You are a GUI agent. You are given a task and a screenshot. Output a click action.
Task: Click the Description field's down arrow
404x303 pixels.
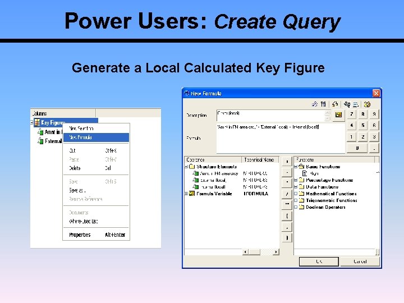(x=328, y=118)
